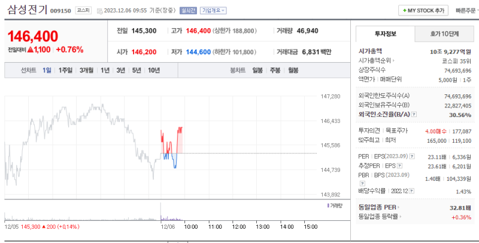This screenshot has height=243, width=479.
Task: Show the 일봉 candlestick chart
Action: click(x=257, y=70)
